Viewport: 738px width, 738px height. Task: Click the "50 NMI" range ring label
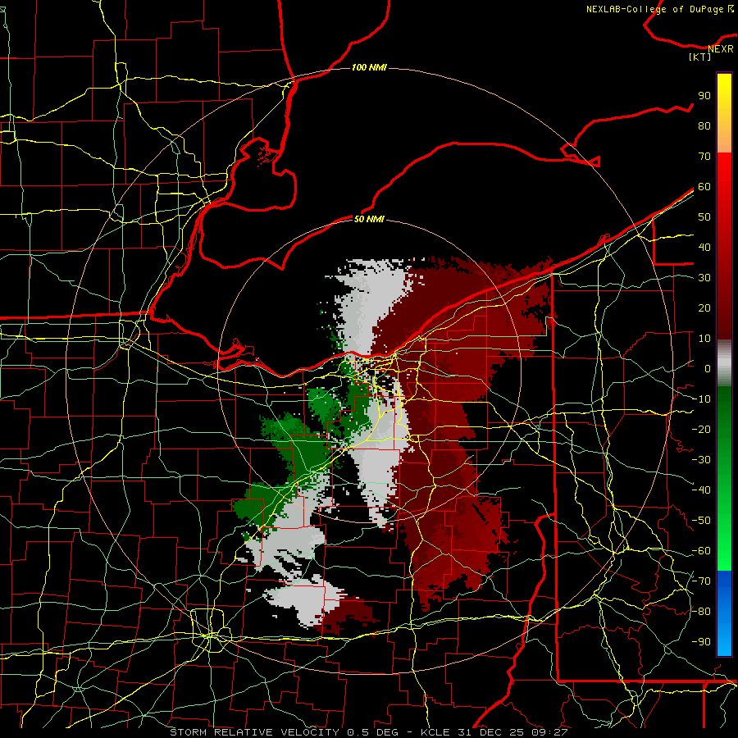click(x=369, y=219)
